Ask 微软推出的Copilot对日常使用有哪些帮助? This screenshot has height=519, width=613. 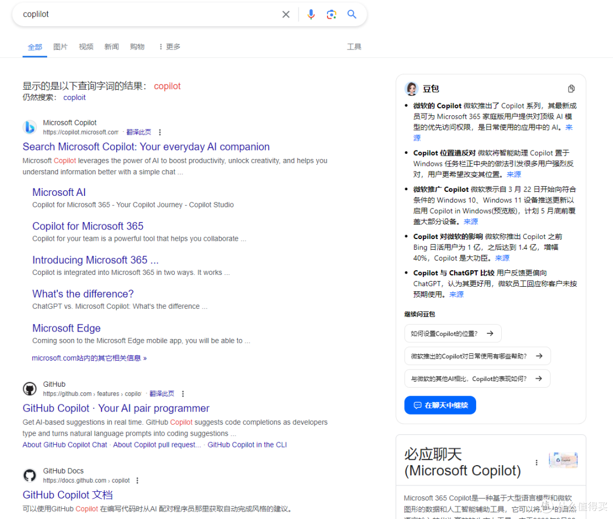(x=477, y=356)
